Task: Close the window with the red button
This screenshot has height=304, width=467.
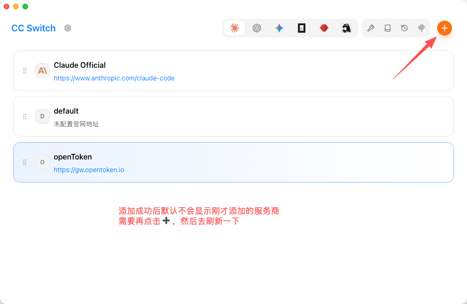Action: coord(7,7)
